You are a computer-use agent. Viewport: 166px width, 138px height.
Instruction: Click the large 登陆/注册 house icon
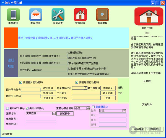point(149,16)
